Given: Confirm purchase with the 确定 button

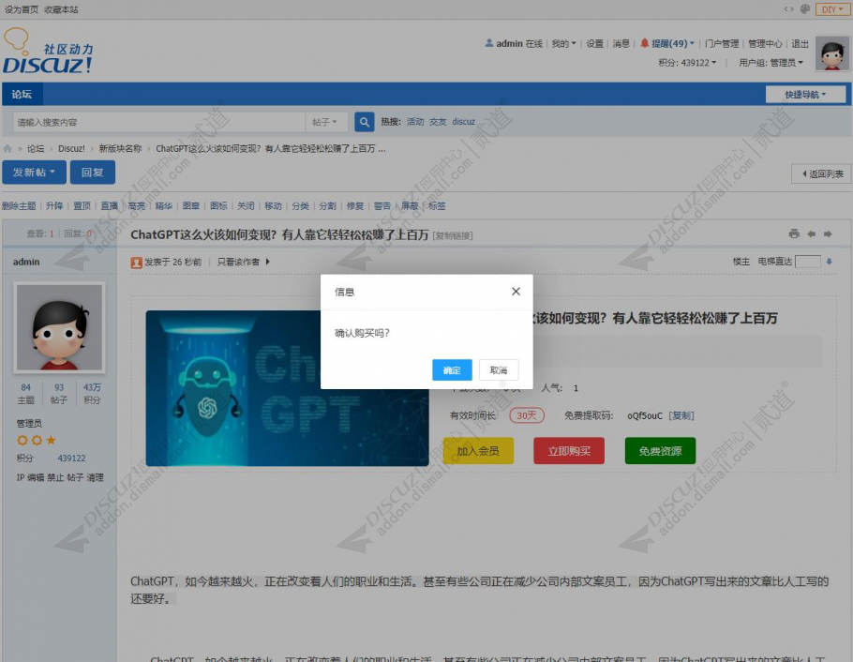Looking at the screenshot, I should 452,370.
